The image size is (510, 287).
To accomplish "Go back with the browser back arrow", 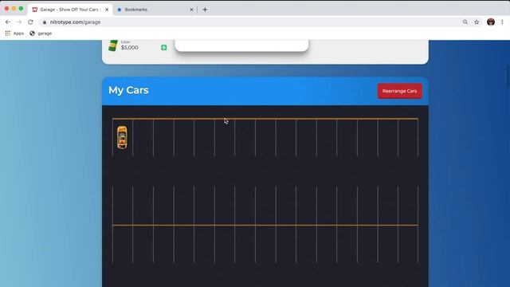I will (x=8, y=22).
